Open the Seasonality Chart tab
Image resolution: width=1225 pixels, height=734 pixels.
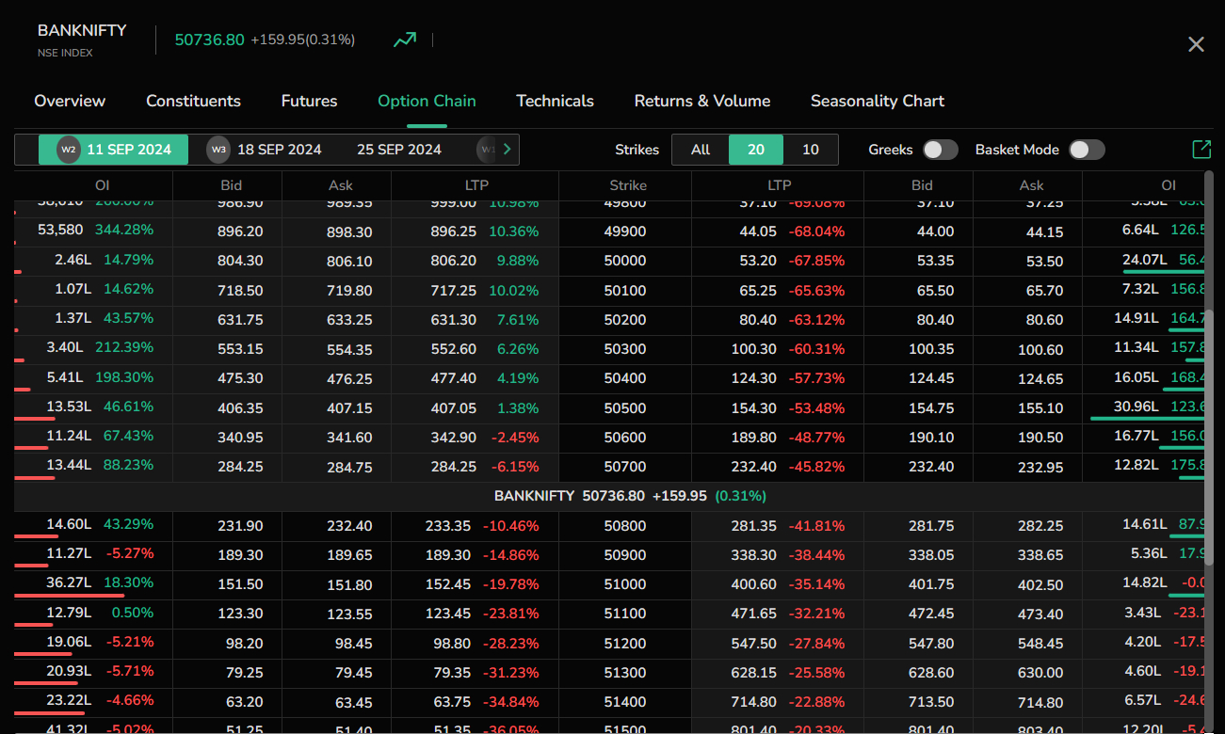tap(878, 101)
